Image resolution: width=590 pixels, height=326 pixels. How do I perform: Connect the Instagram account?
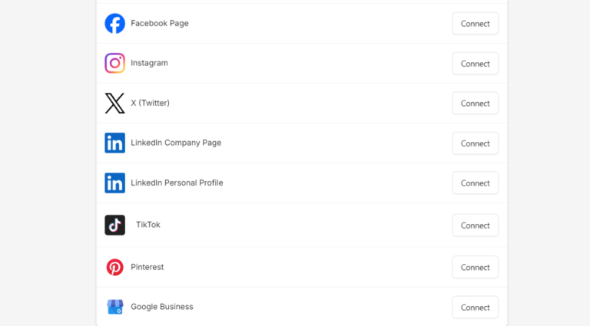(x=475, y=64)
